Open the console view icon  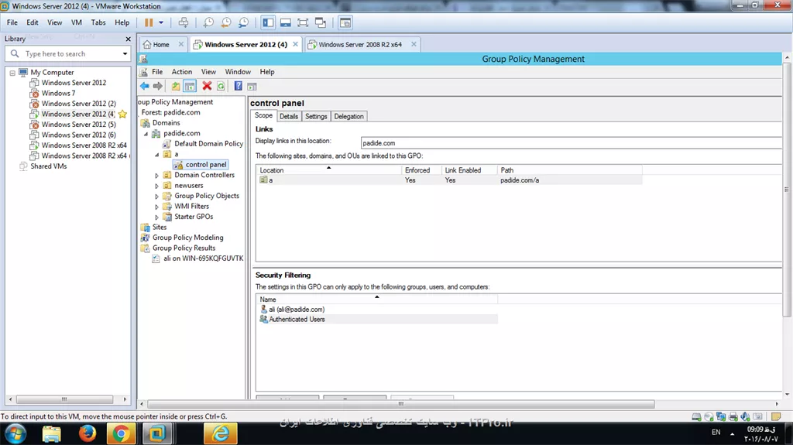(345, 22)
